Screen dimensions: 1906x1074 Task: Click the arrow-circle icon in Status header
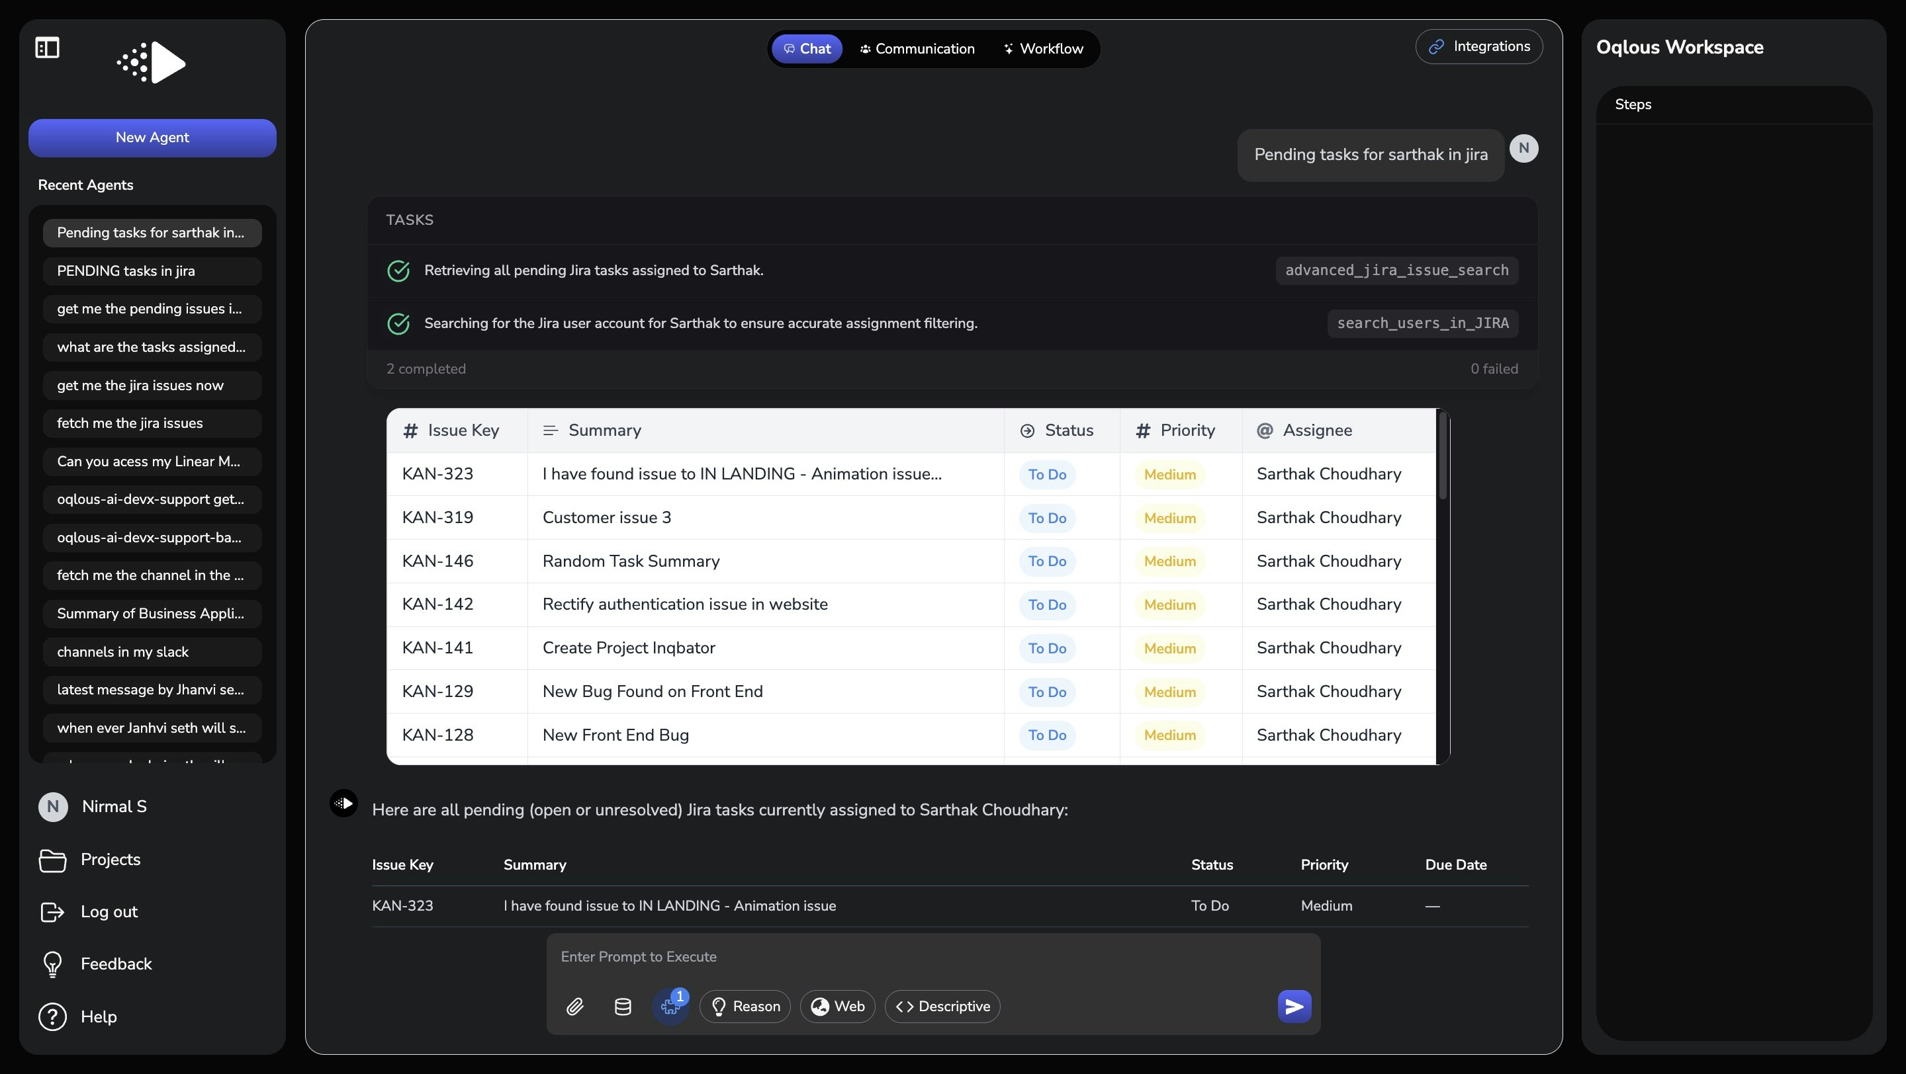point(1027,430)
